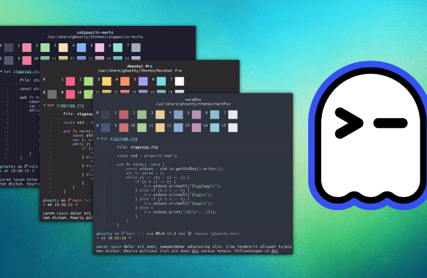The width and height of the screenshot is (427, 278).
Task: Click the italic catppuccin-mocha theme title
Action: pyautogui.click(x=95, y=32)
